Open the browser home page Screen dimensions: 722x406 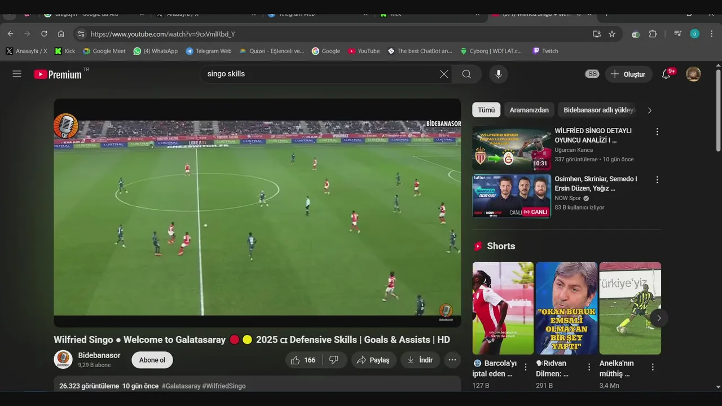point(61,34)
